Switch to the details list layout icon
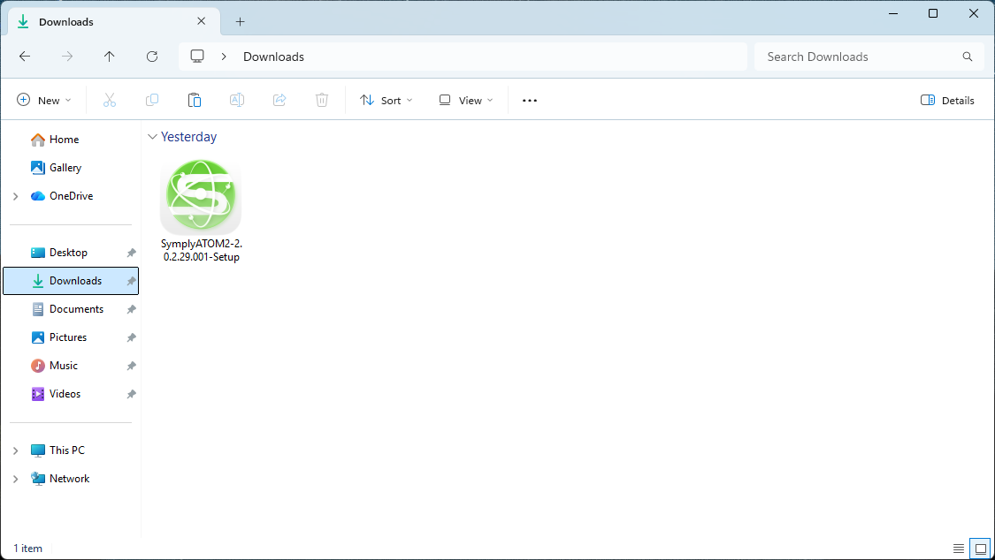Viewport: 995px width, 560px height. [x=959, y=549]
